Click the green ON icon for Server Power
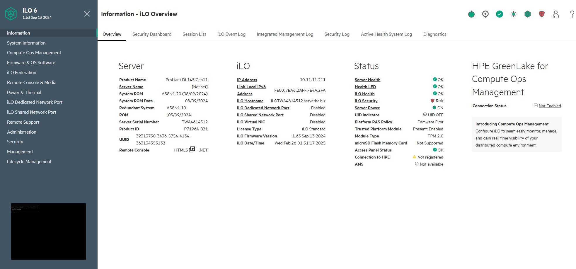This screenshot has height=269, width=576. [434, 108]
